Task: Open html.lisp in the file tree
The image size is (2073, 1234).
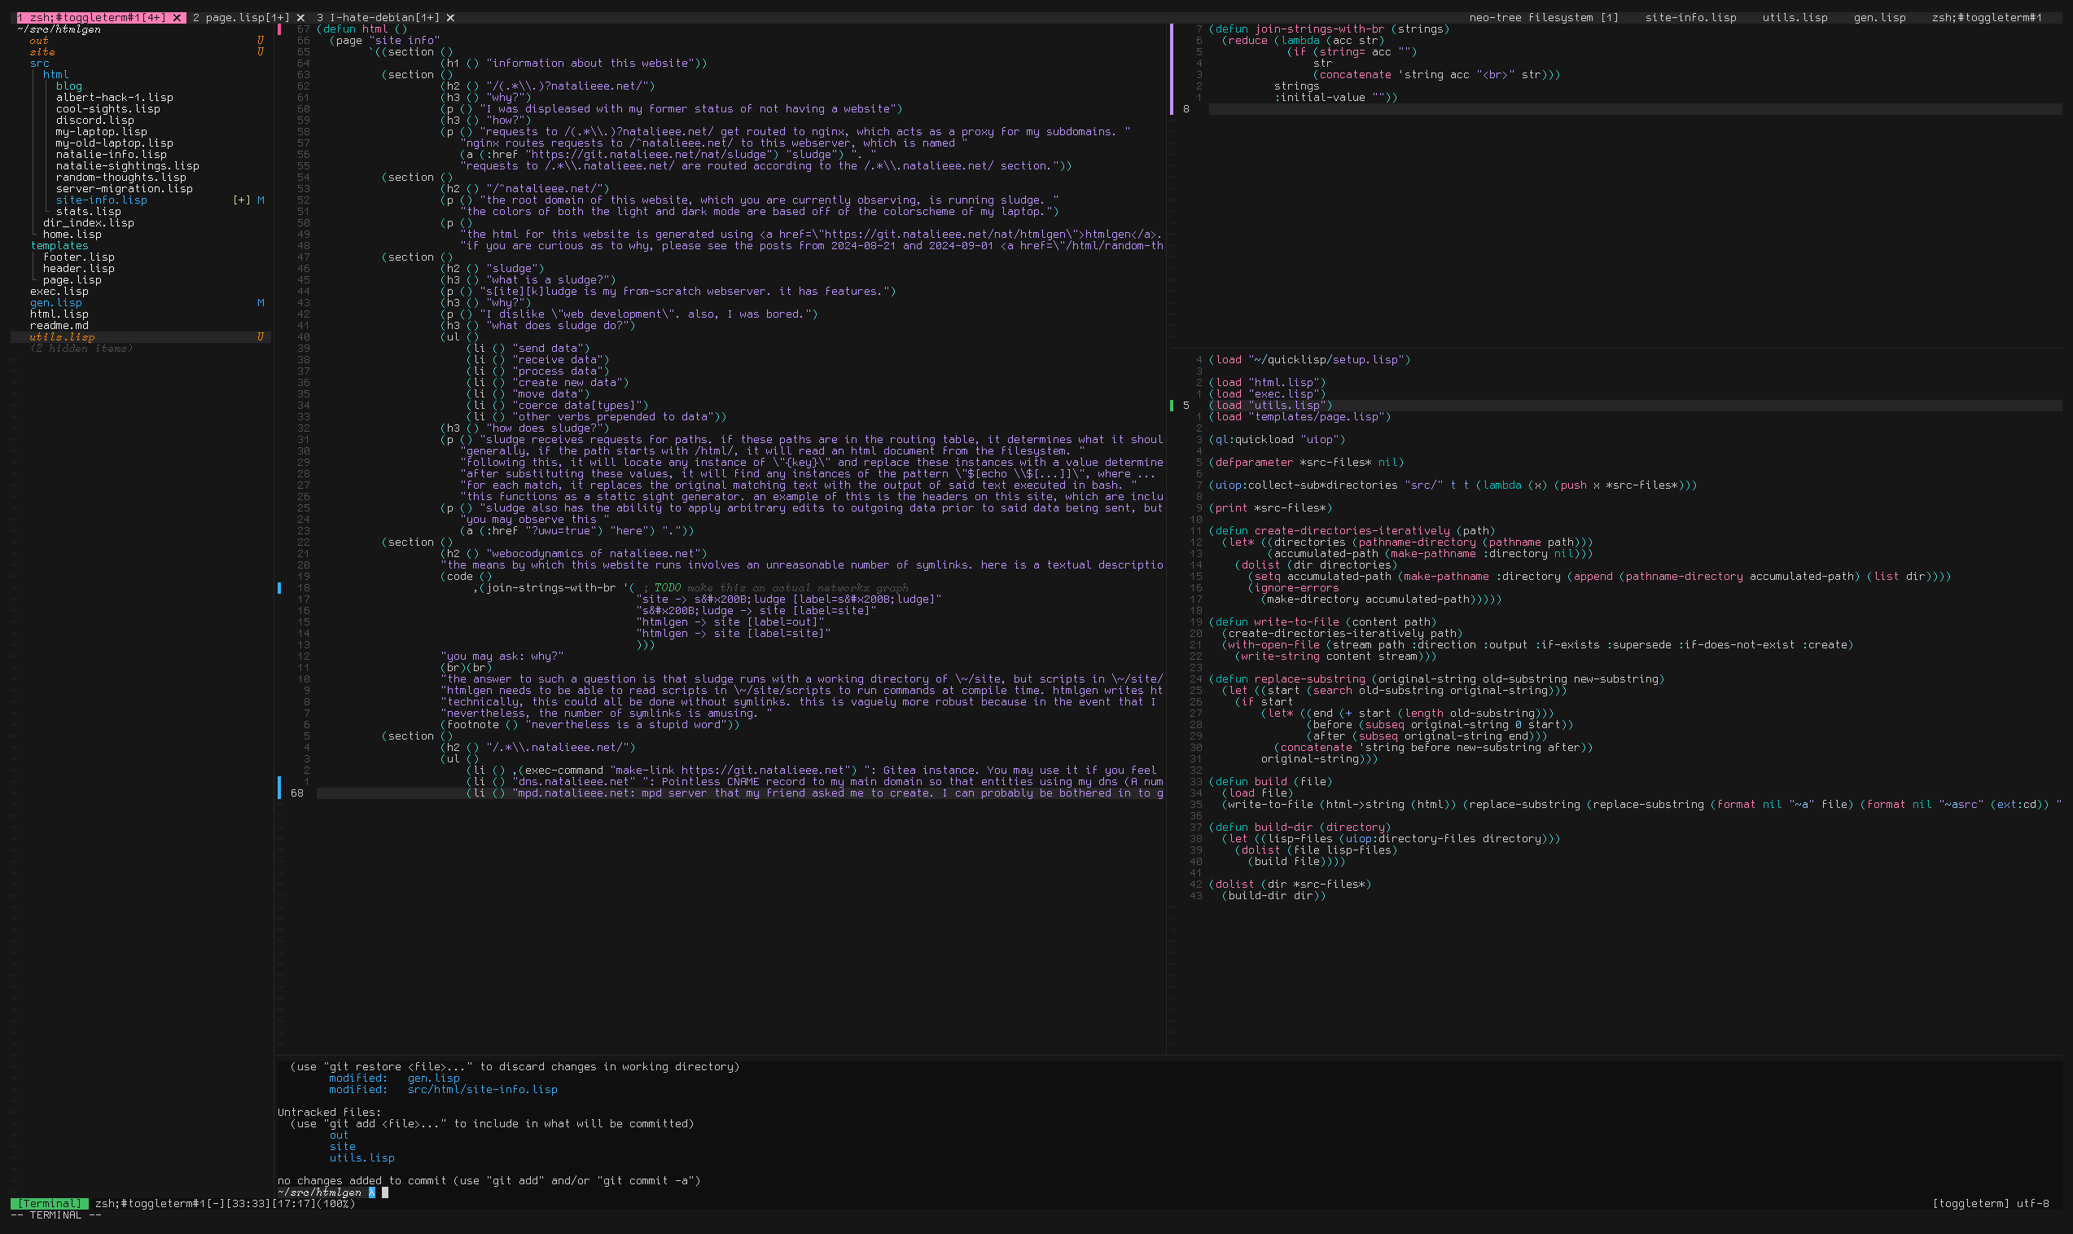Action: coord(59,314)
